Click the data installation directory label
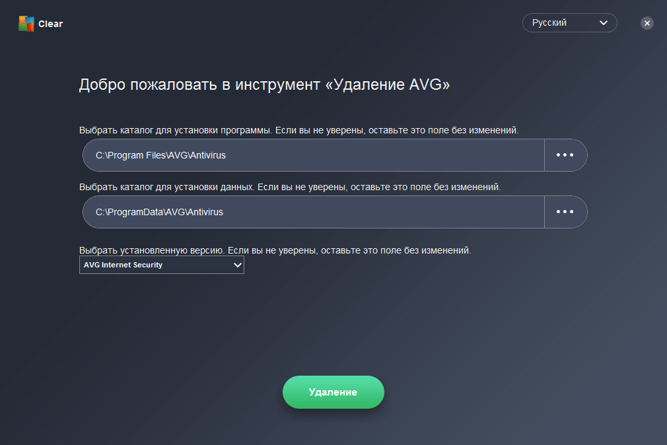The width and height of the screenshot is (667, 445). coord(290,187)
